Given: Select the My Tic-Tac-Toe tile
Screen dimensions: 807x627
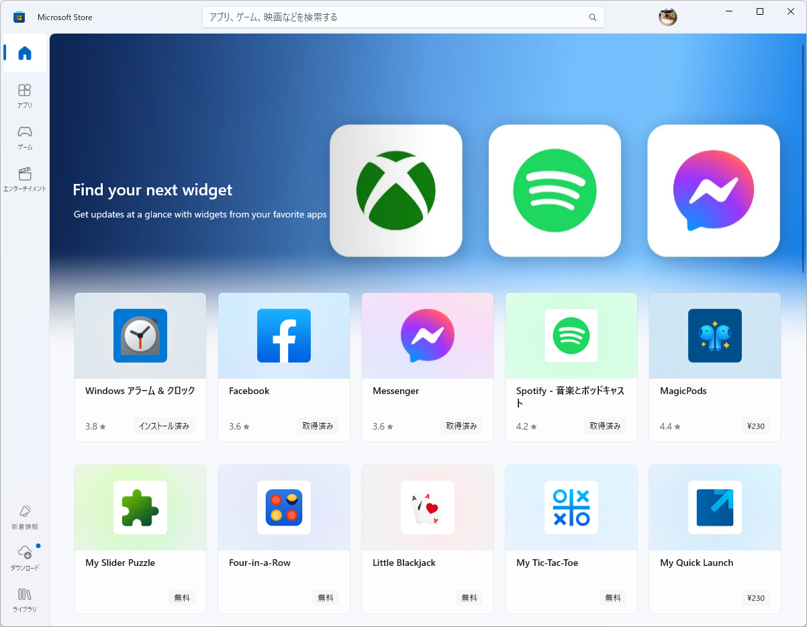Looking at the screenshot, I should click(x=571, y=538).
